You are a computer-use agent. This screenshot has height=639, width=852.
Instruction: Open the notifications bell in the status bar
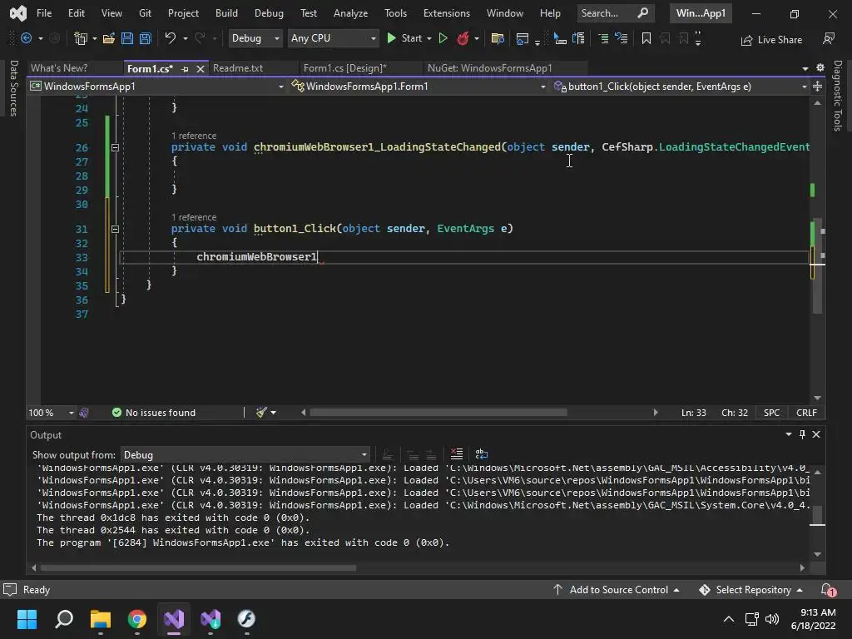828,590
